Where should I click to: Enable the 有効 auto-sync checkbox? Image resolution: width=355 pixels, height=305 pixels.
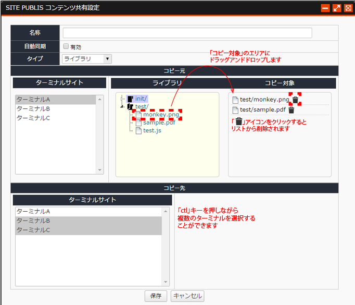click(x=66, y=46)
